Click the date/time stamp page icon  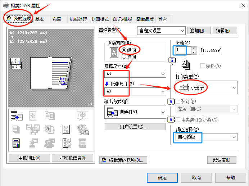[x=66, y=142]
